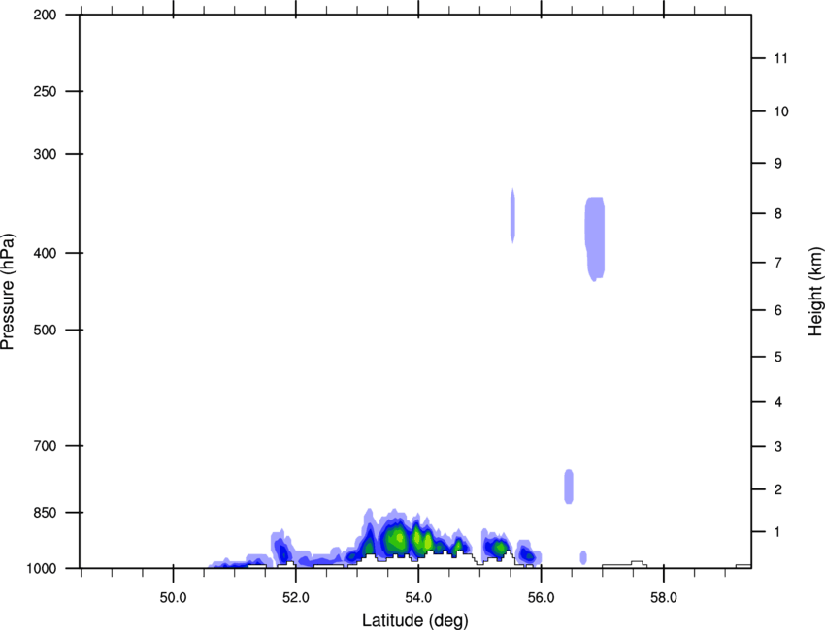
Task: Click the 500 pressure tick label
Action: tap(45, 330)
